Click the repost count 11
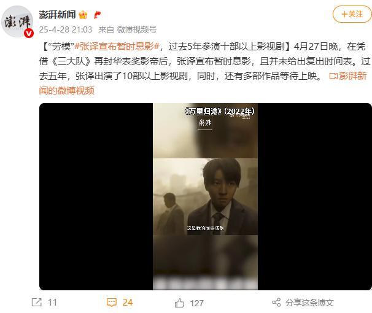The width and height of the screenshot is (372, 313). (52, 303)
